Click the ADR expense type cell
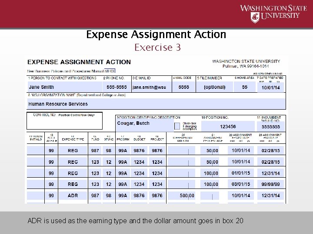Screen dimensions: 313x234 (x=73, y=195)
